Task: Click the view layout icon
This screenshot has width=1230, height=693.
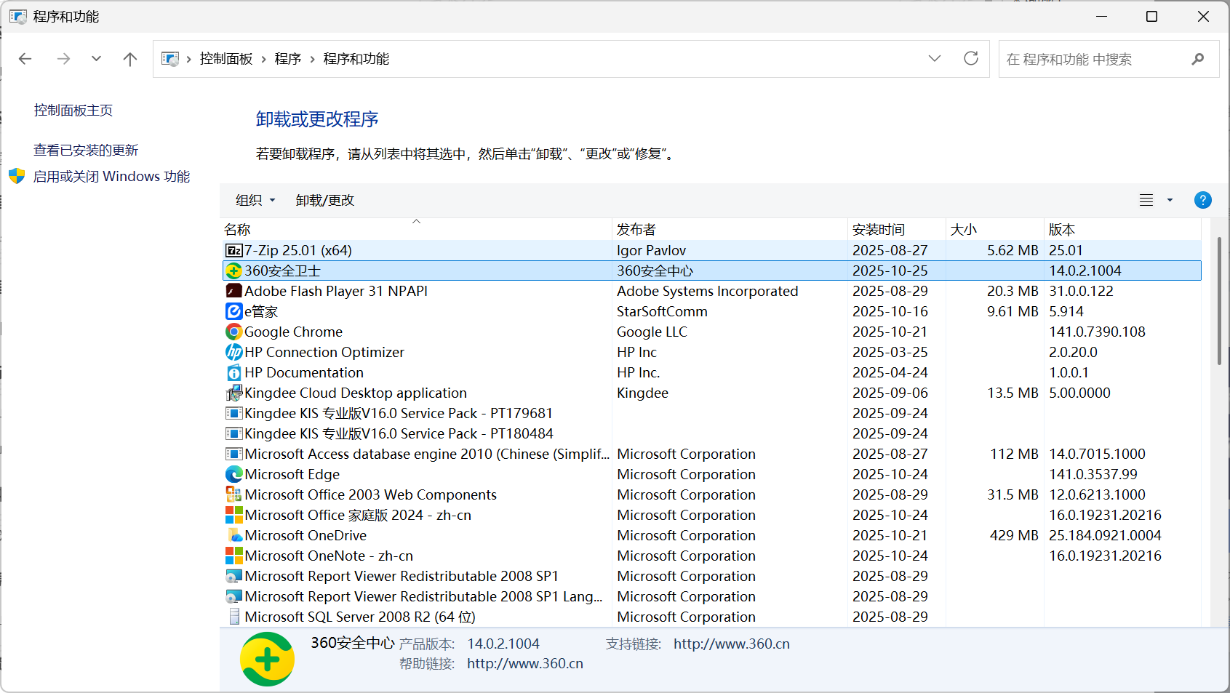Action: coord(1146,200)
